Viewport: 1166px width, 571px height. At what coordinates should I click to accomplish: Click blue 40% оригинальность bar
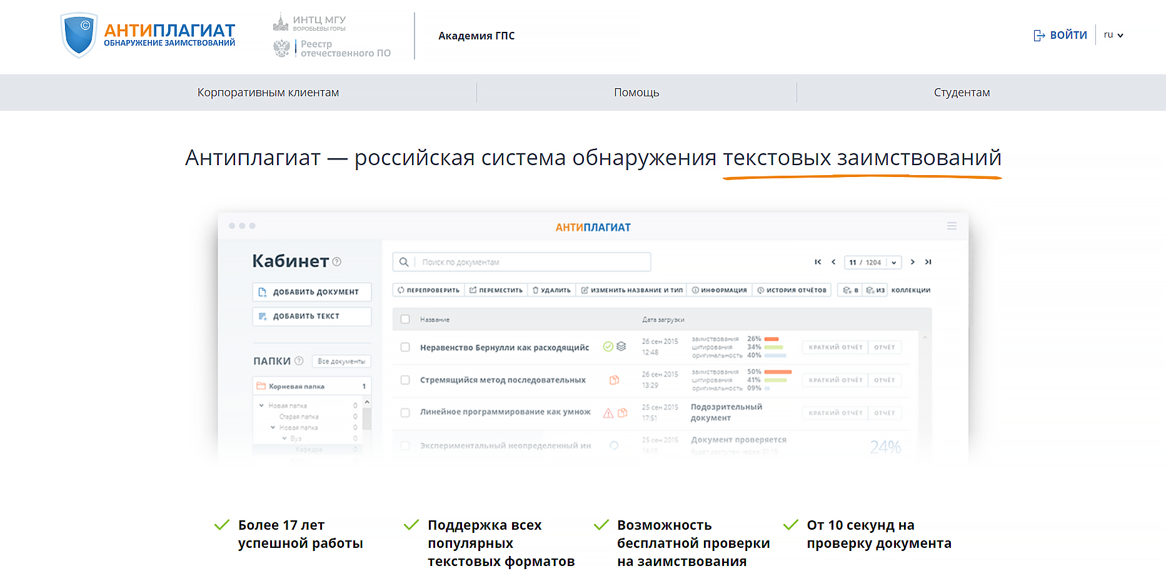point(775,355)
